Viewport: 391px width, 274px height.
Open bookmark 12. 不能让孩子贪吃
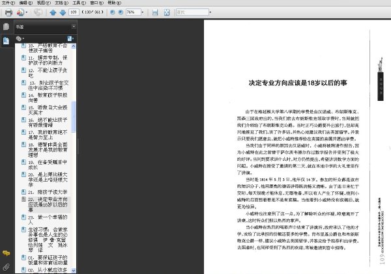48,73
